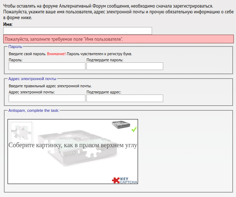
Task: Click the red puzzle KeyCaptcha logo icon
Action: click(x=116, y=180)
